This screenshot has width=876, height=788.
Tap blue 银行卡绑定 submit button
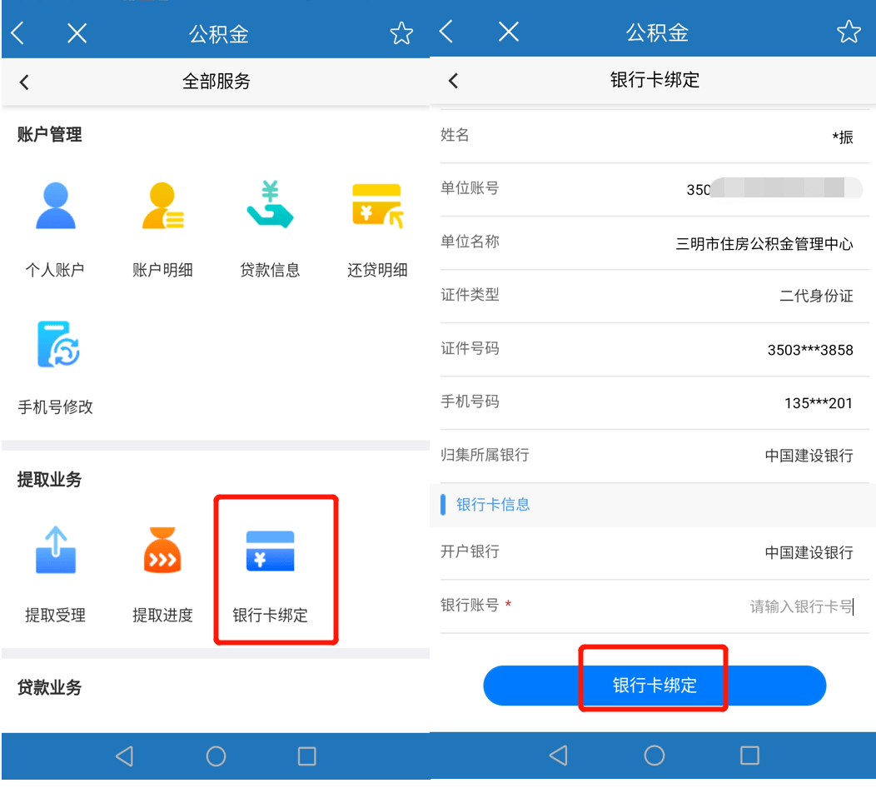click(655, 686)
